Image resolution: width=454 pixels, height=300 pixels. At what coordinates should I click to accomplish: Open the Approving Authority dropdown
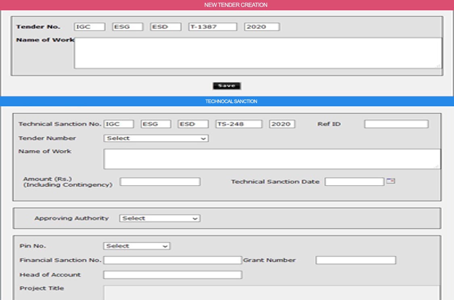click(160, 218)
